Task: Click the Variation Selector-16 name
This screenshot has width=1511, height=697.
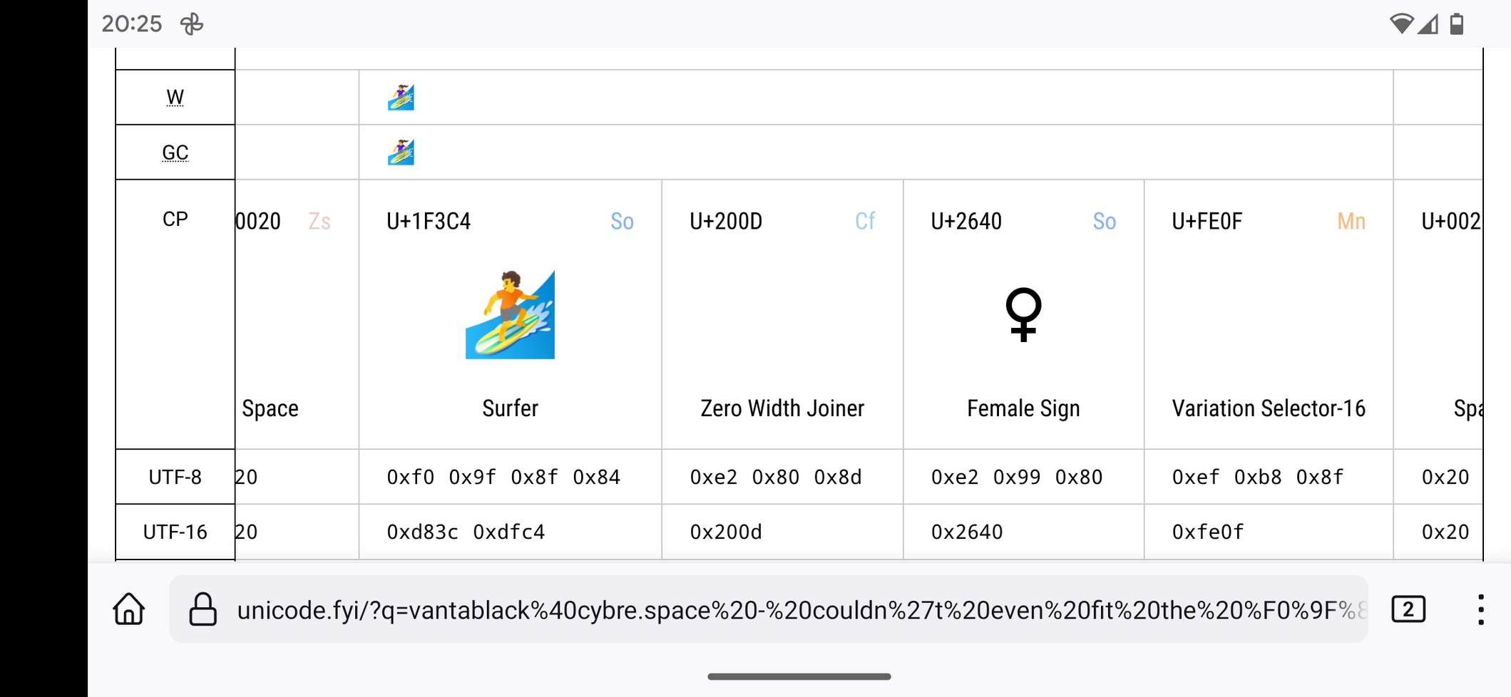Action: (x=1269, y=408)
